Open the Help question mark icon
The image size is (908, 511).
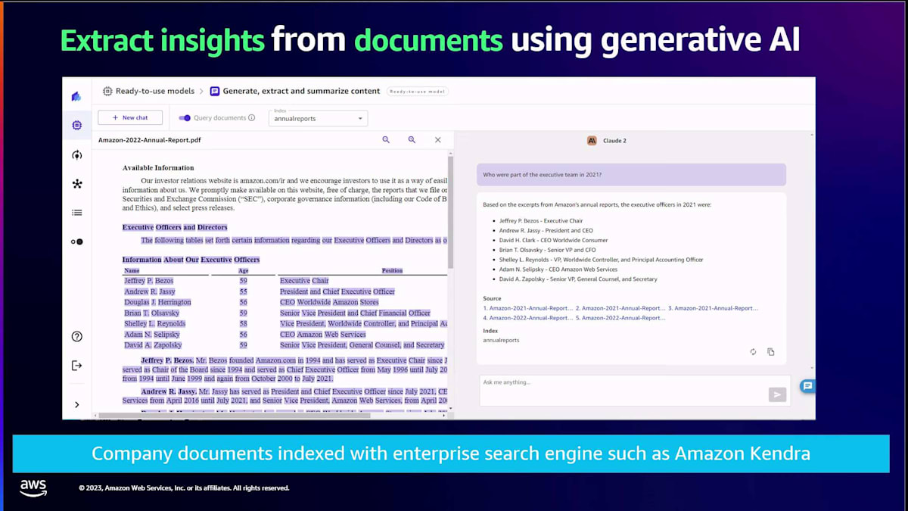tap(76, 337)
